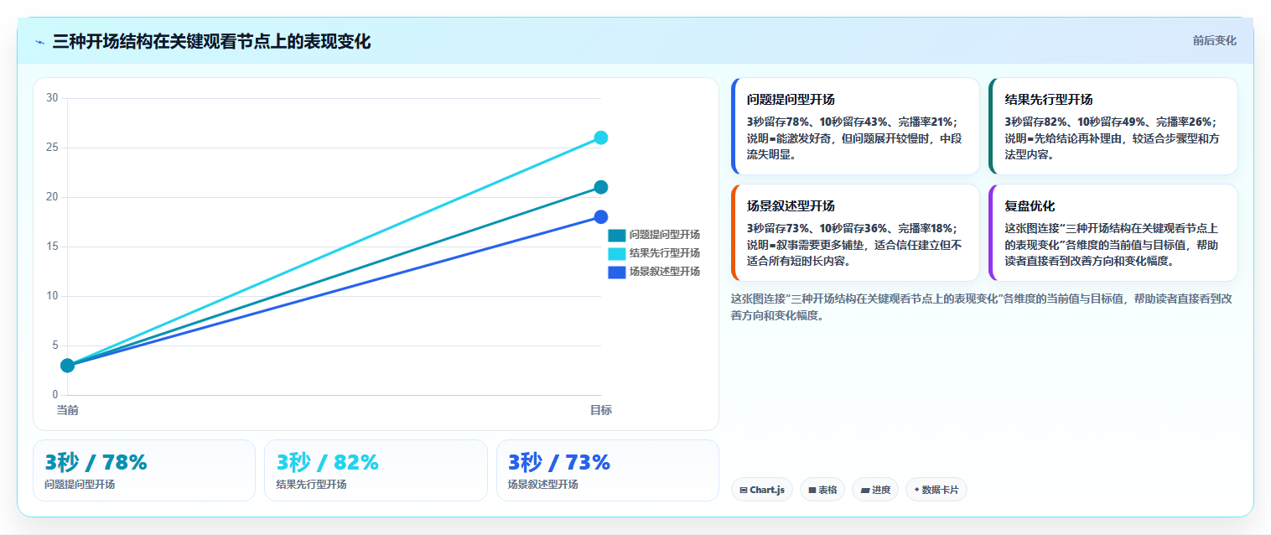1271x535 pixels.
Task: Click the icon inside the 表格 tag
Action: coord(812,490)
